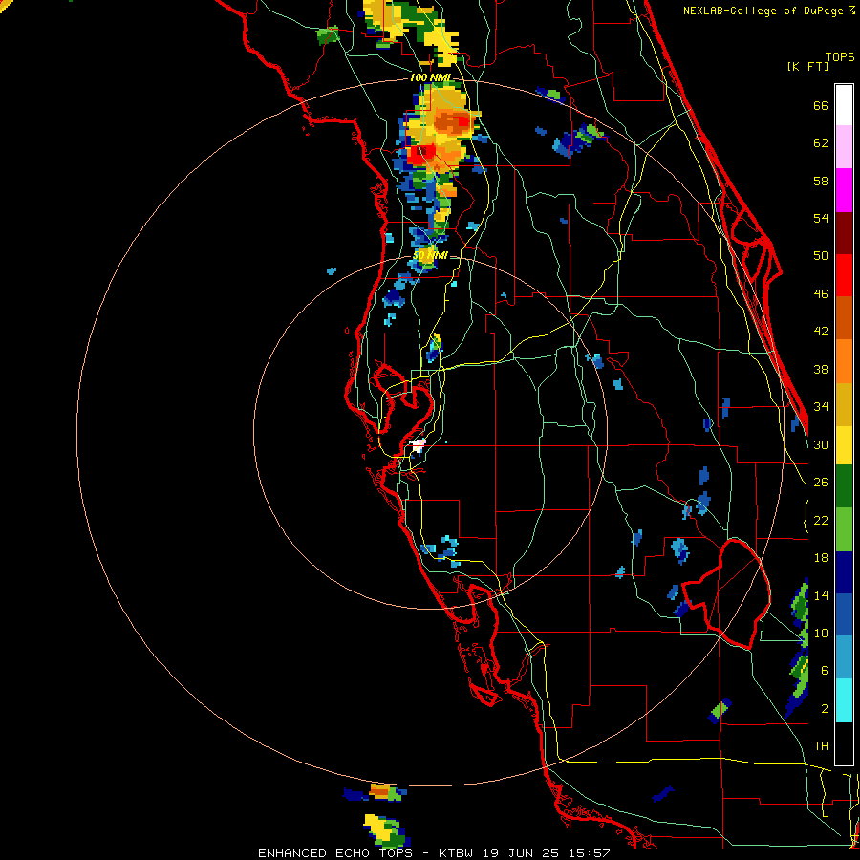Click the TH legend label
860x860 pixels.
click(x=821, y=746)
